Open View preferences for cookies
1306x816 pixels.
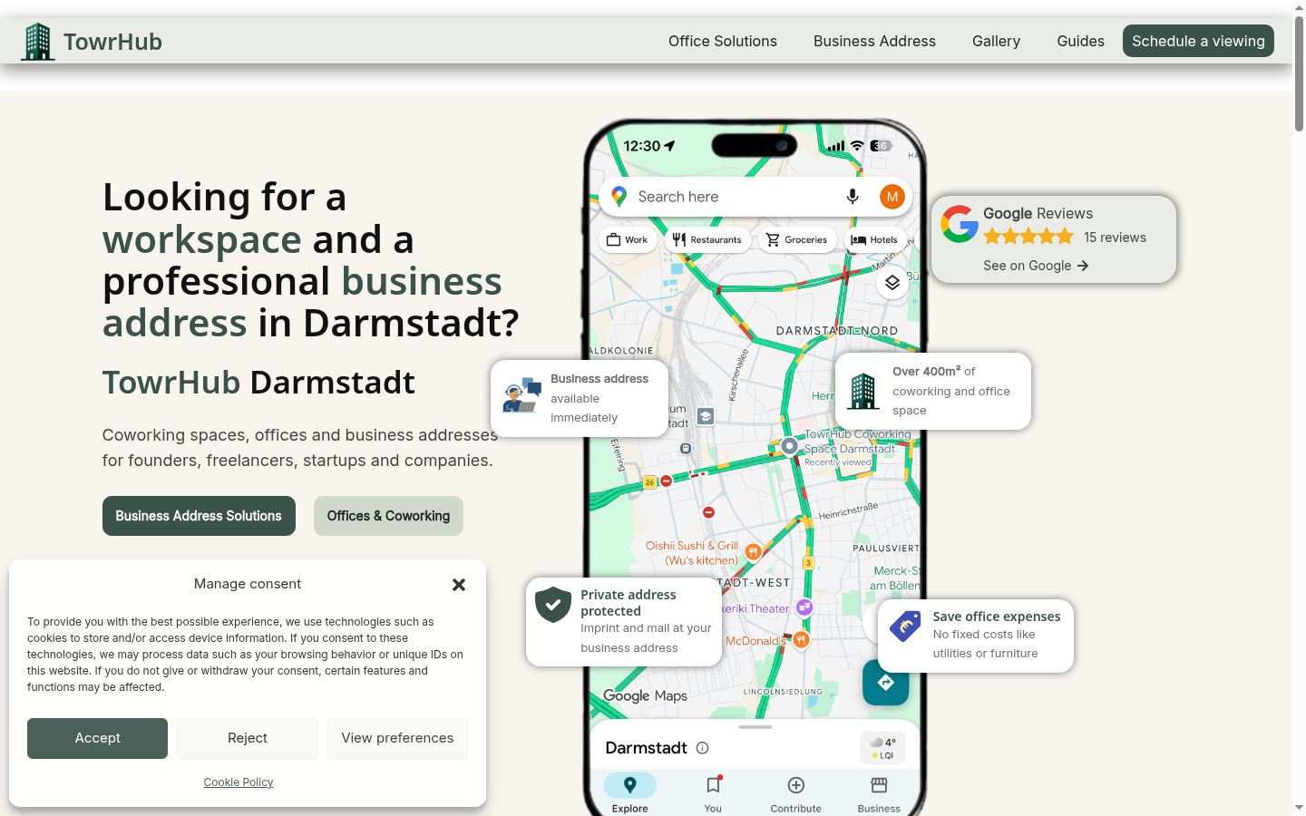pyautogui.click(x=397, y=738)
